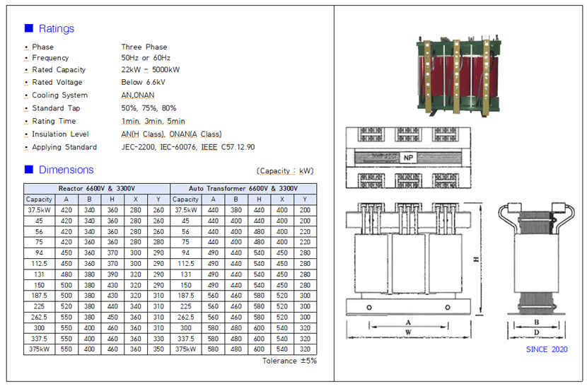This screenshot has height=389, width=587.
Task: Select the "JEC-2200, IEC-60076, IEEE C57.12.90" standards text
Action: (x=188, y=147)
